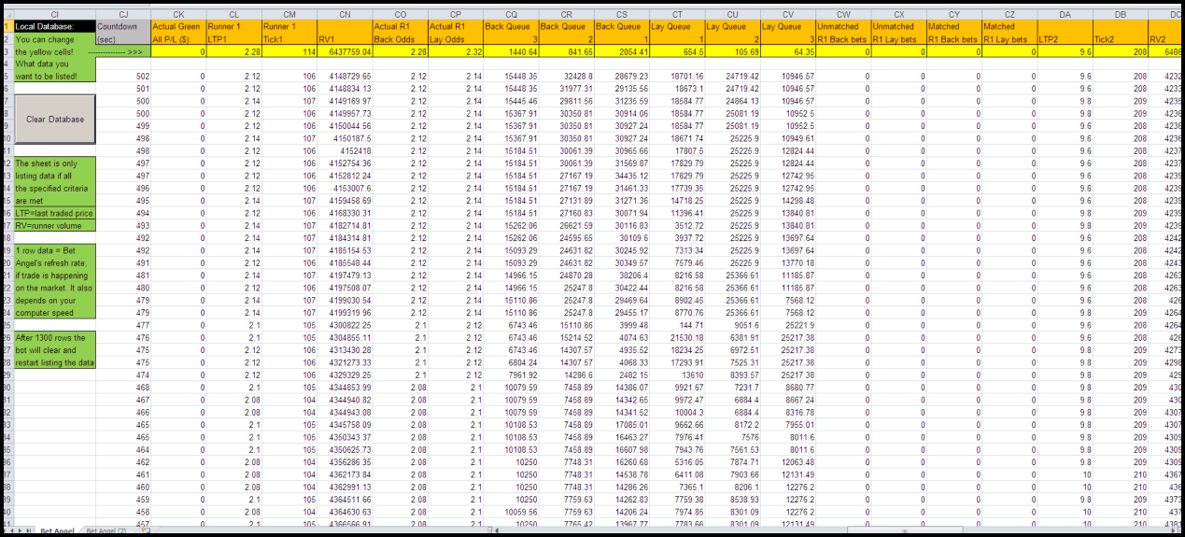Screen dimensions: 1185x537
Task: Select column header CQ
Action: point(511,15)
